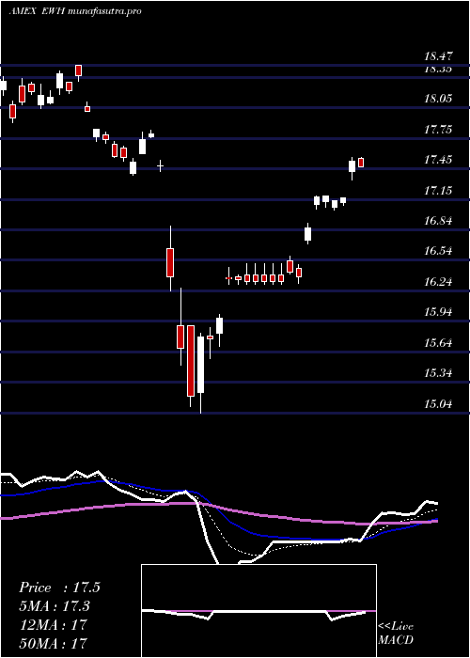Click inside the MACD inset panel
The height and width of the screenshot is (658, 470).
tap(258, 611)
